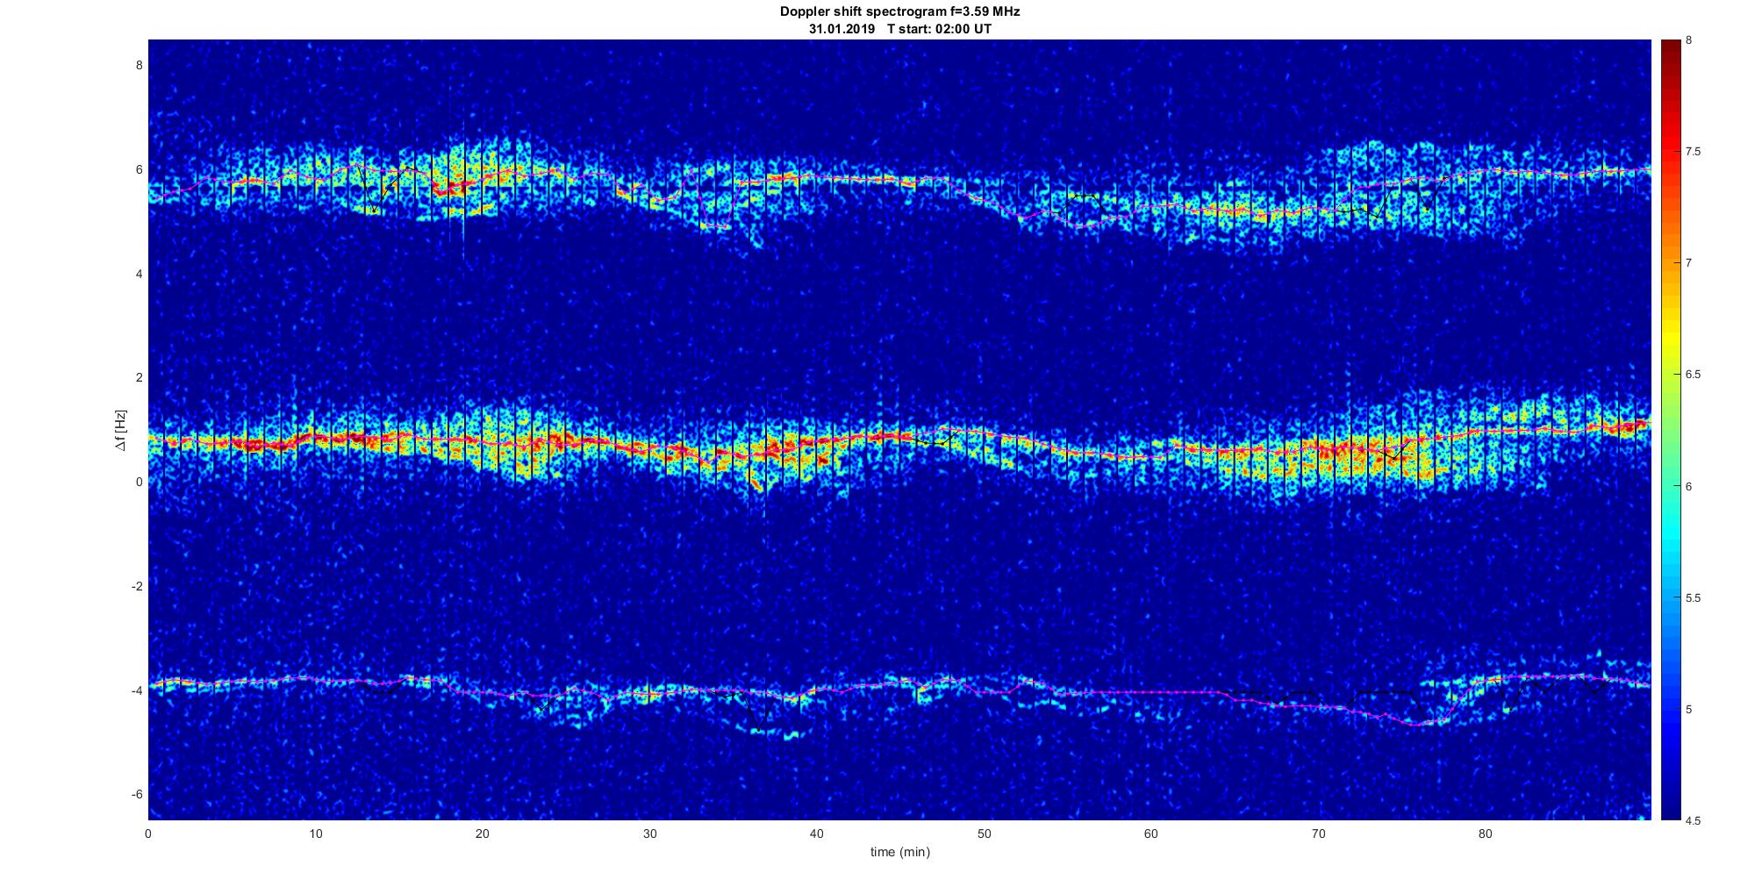Click the 'Δf [Hz]' y-axis label
This screenshot has width=1755, height=880.
[x=122, y=431]
